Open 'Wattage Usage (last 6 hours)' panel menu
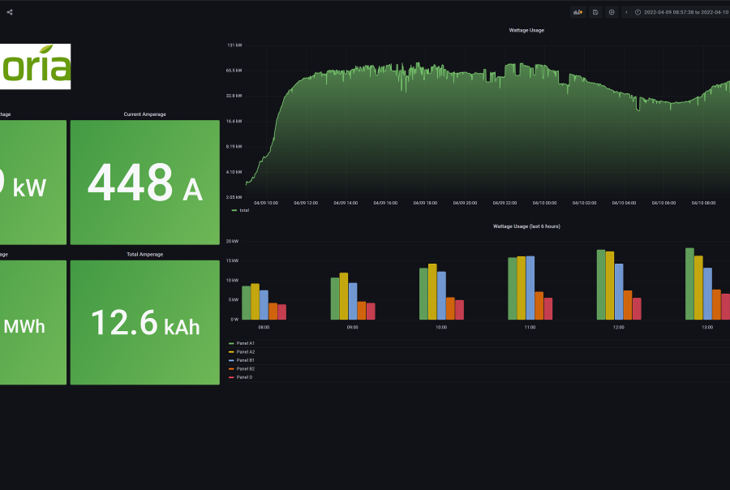This screenshot has height=490, width=730. 526,226
